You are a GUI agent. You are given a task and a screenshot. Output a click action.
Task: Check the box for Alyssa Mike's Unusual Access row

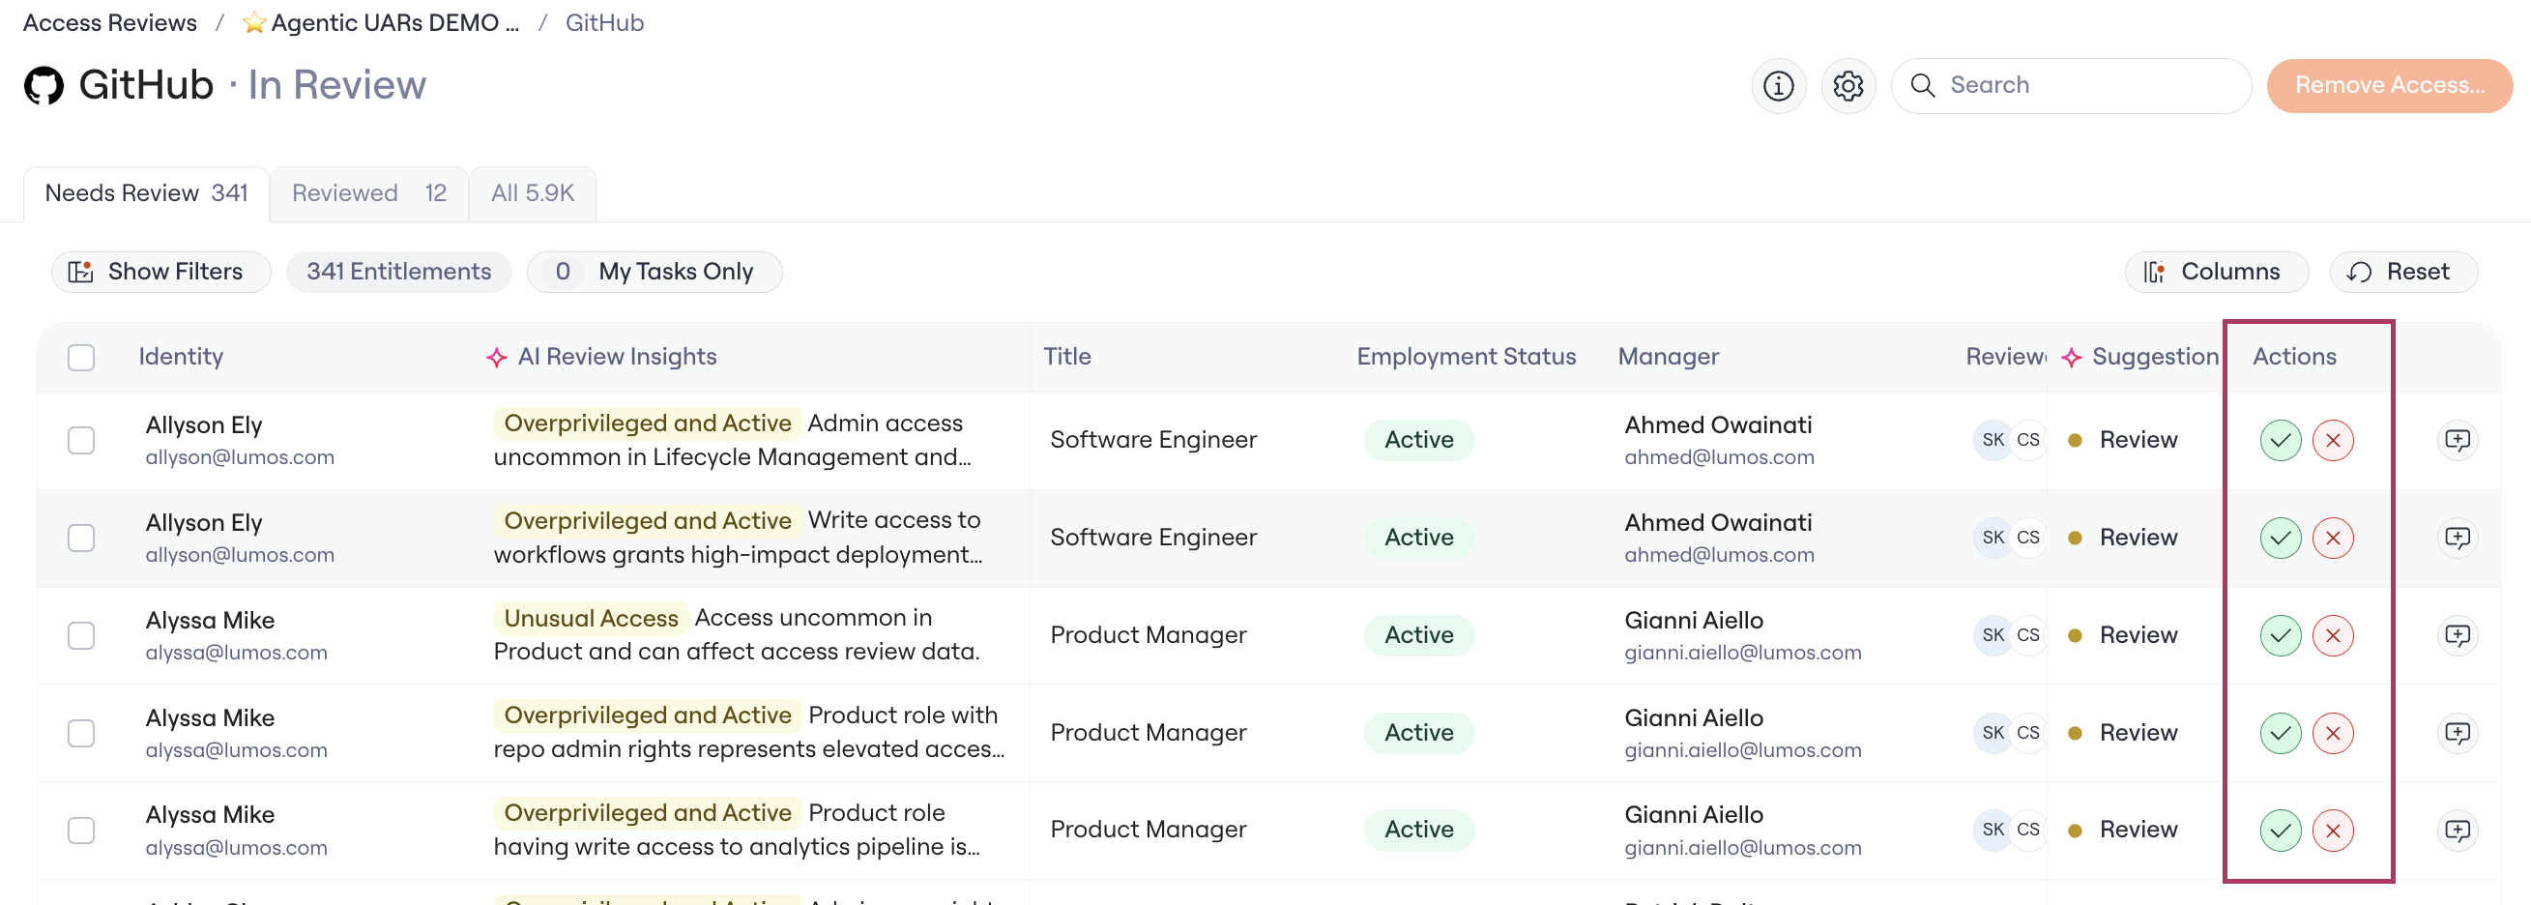tap(81, 636)
